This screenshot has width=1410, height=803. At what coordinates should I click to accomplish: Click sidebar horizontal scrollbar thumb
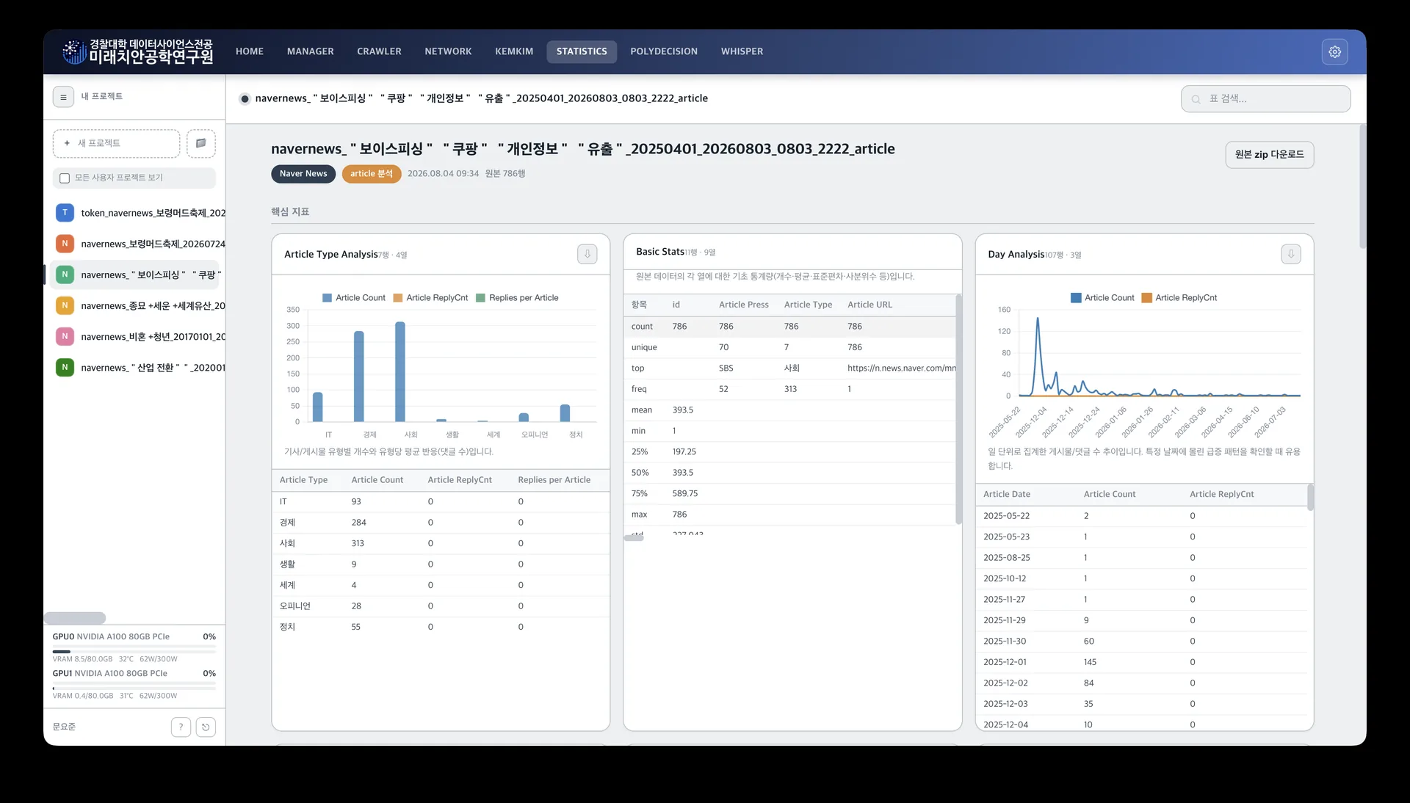pyautogui.click(x=75, y=618)
